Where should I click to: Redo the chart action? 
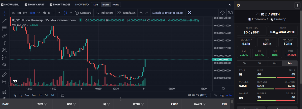tap(147, 13)
